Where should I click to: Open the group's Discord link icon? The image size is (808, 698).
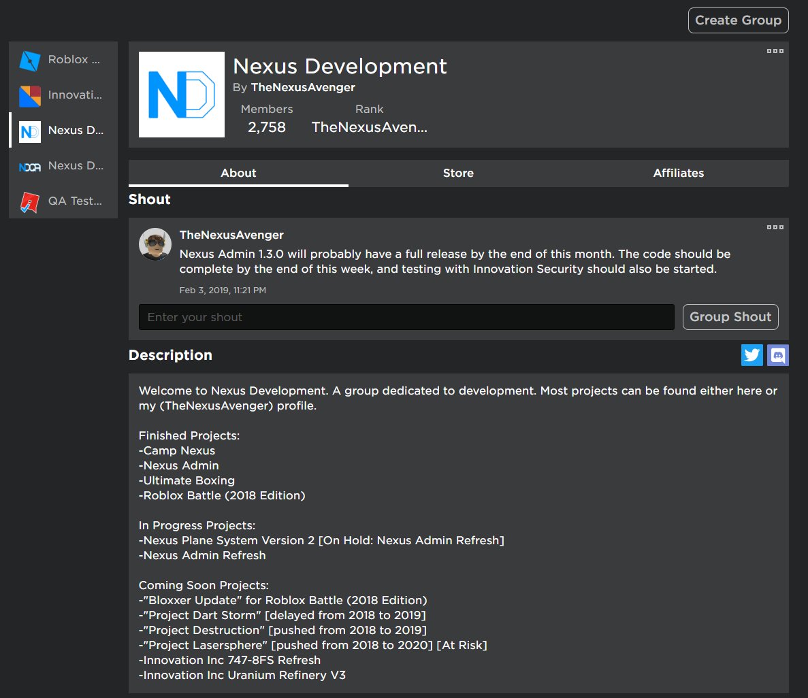tap(777, 355)
